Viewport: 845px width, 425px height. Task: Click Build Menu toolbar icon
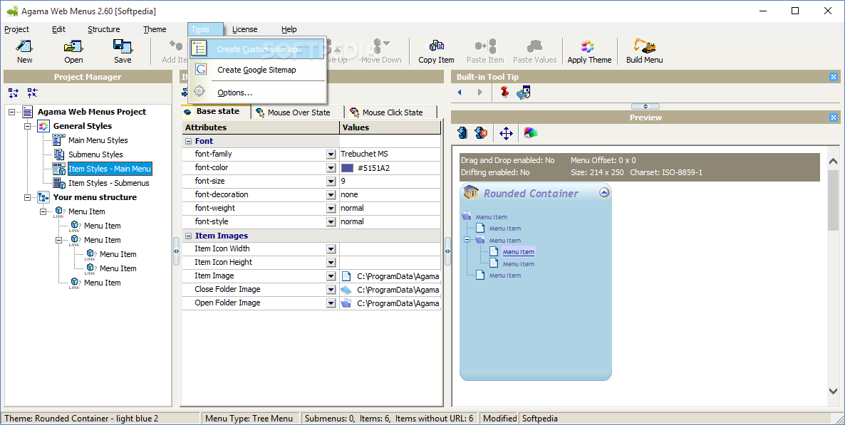click(x=645, y=47)
